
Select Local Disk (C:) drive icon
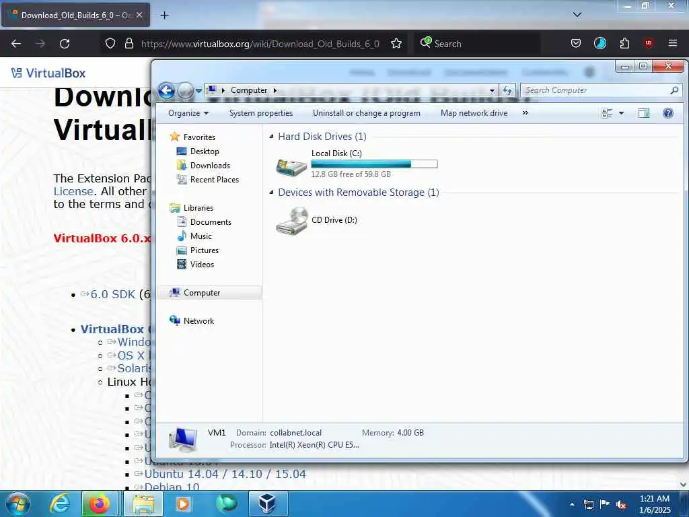pos(291,166)
